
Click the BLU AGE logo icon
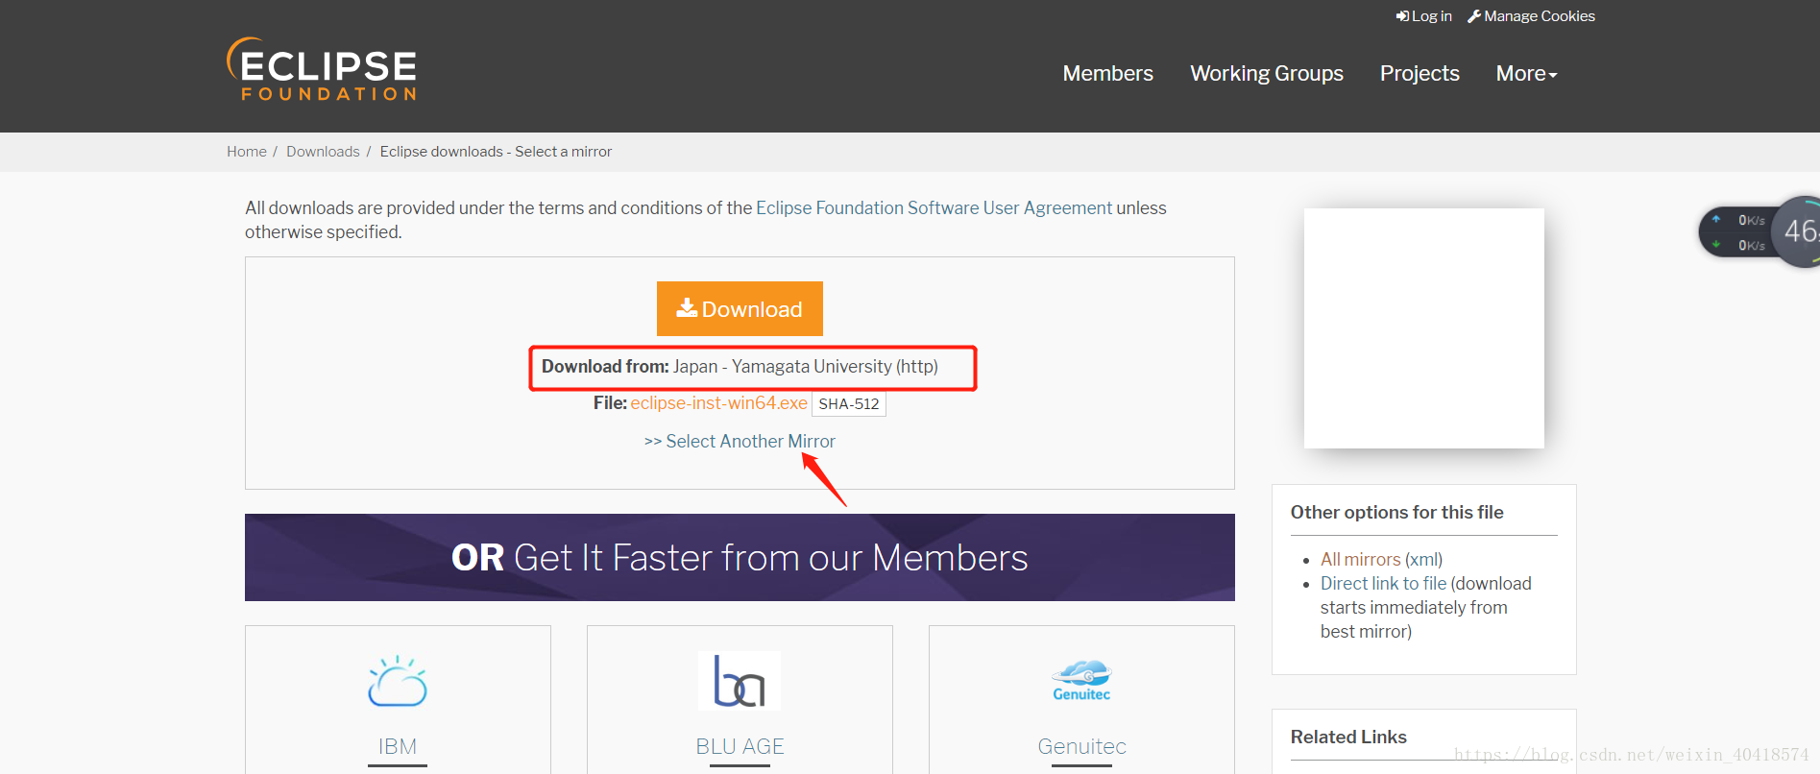[x=740, y=681]
